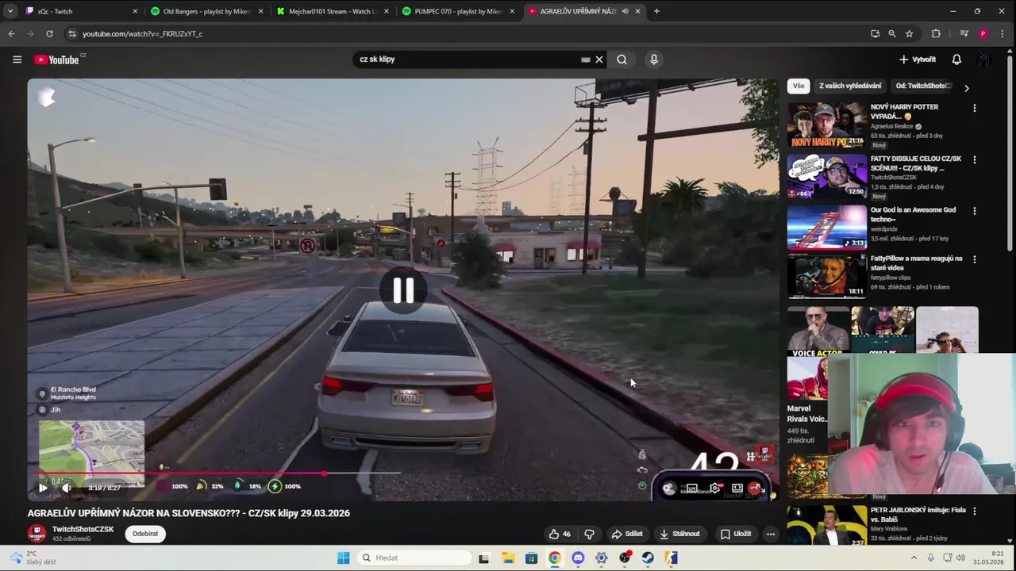Show more filter chips with right arrow
1016x571 pixels.
tap(967, 88)
